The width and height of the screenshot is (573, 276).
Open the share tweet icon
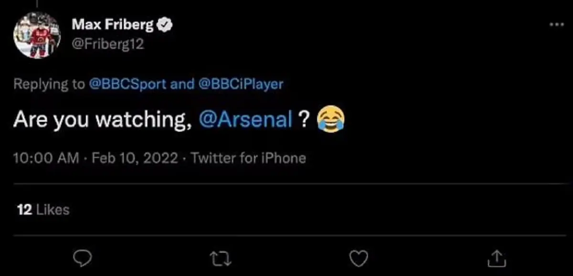point(496,259)
